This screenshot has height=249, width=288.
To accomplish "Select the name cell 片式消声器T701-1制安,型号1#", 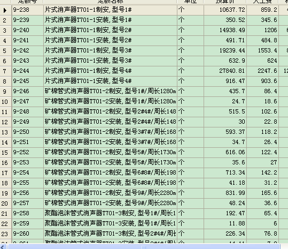I will [x=110, y=10].
